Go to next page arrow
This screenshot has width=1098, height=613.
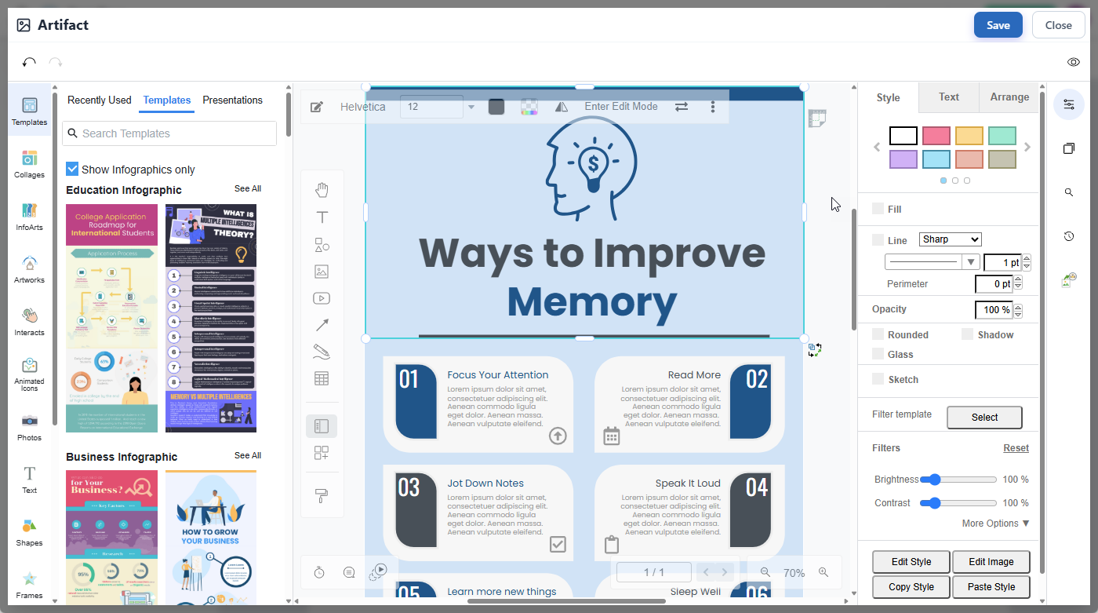tap(725, 572)
